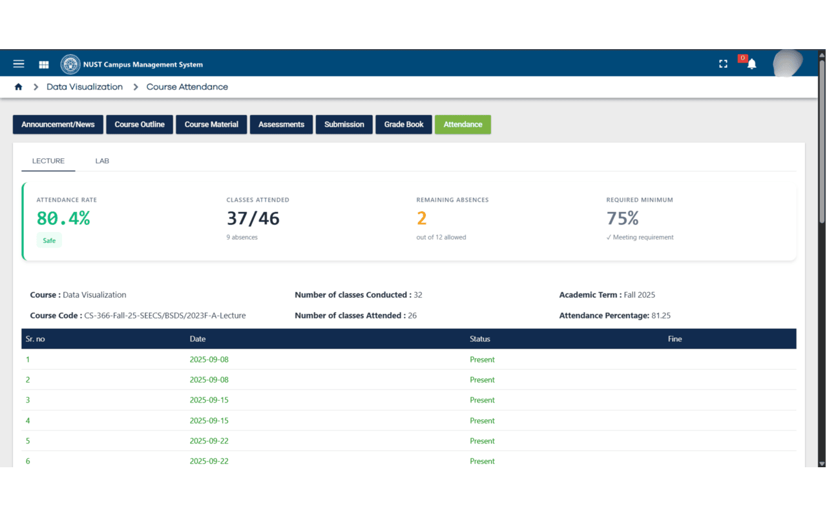Viewport: 827px width, 517px height.
Task: Open the notifications bell
Action: point(751,64)
